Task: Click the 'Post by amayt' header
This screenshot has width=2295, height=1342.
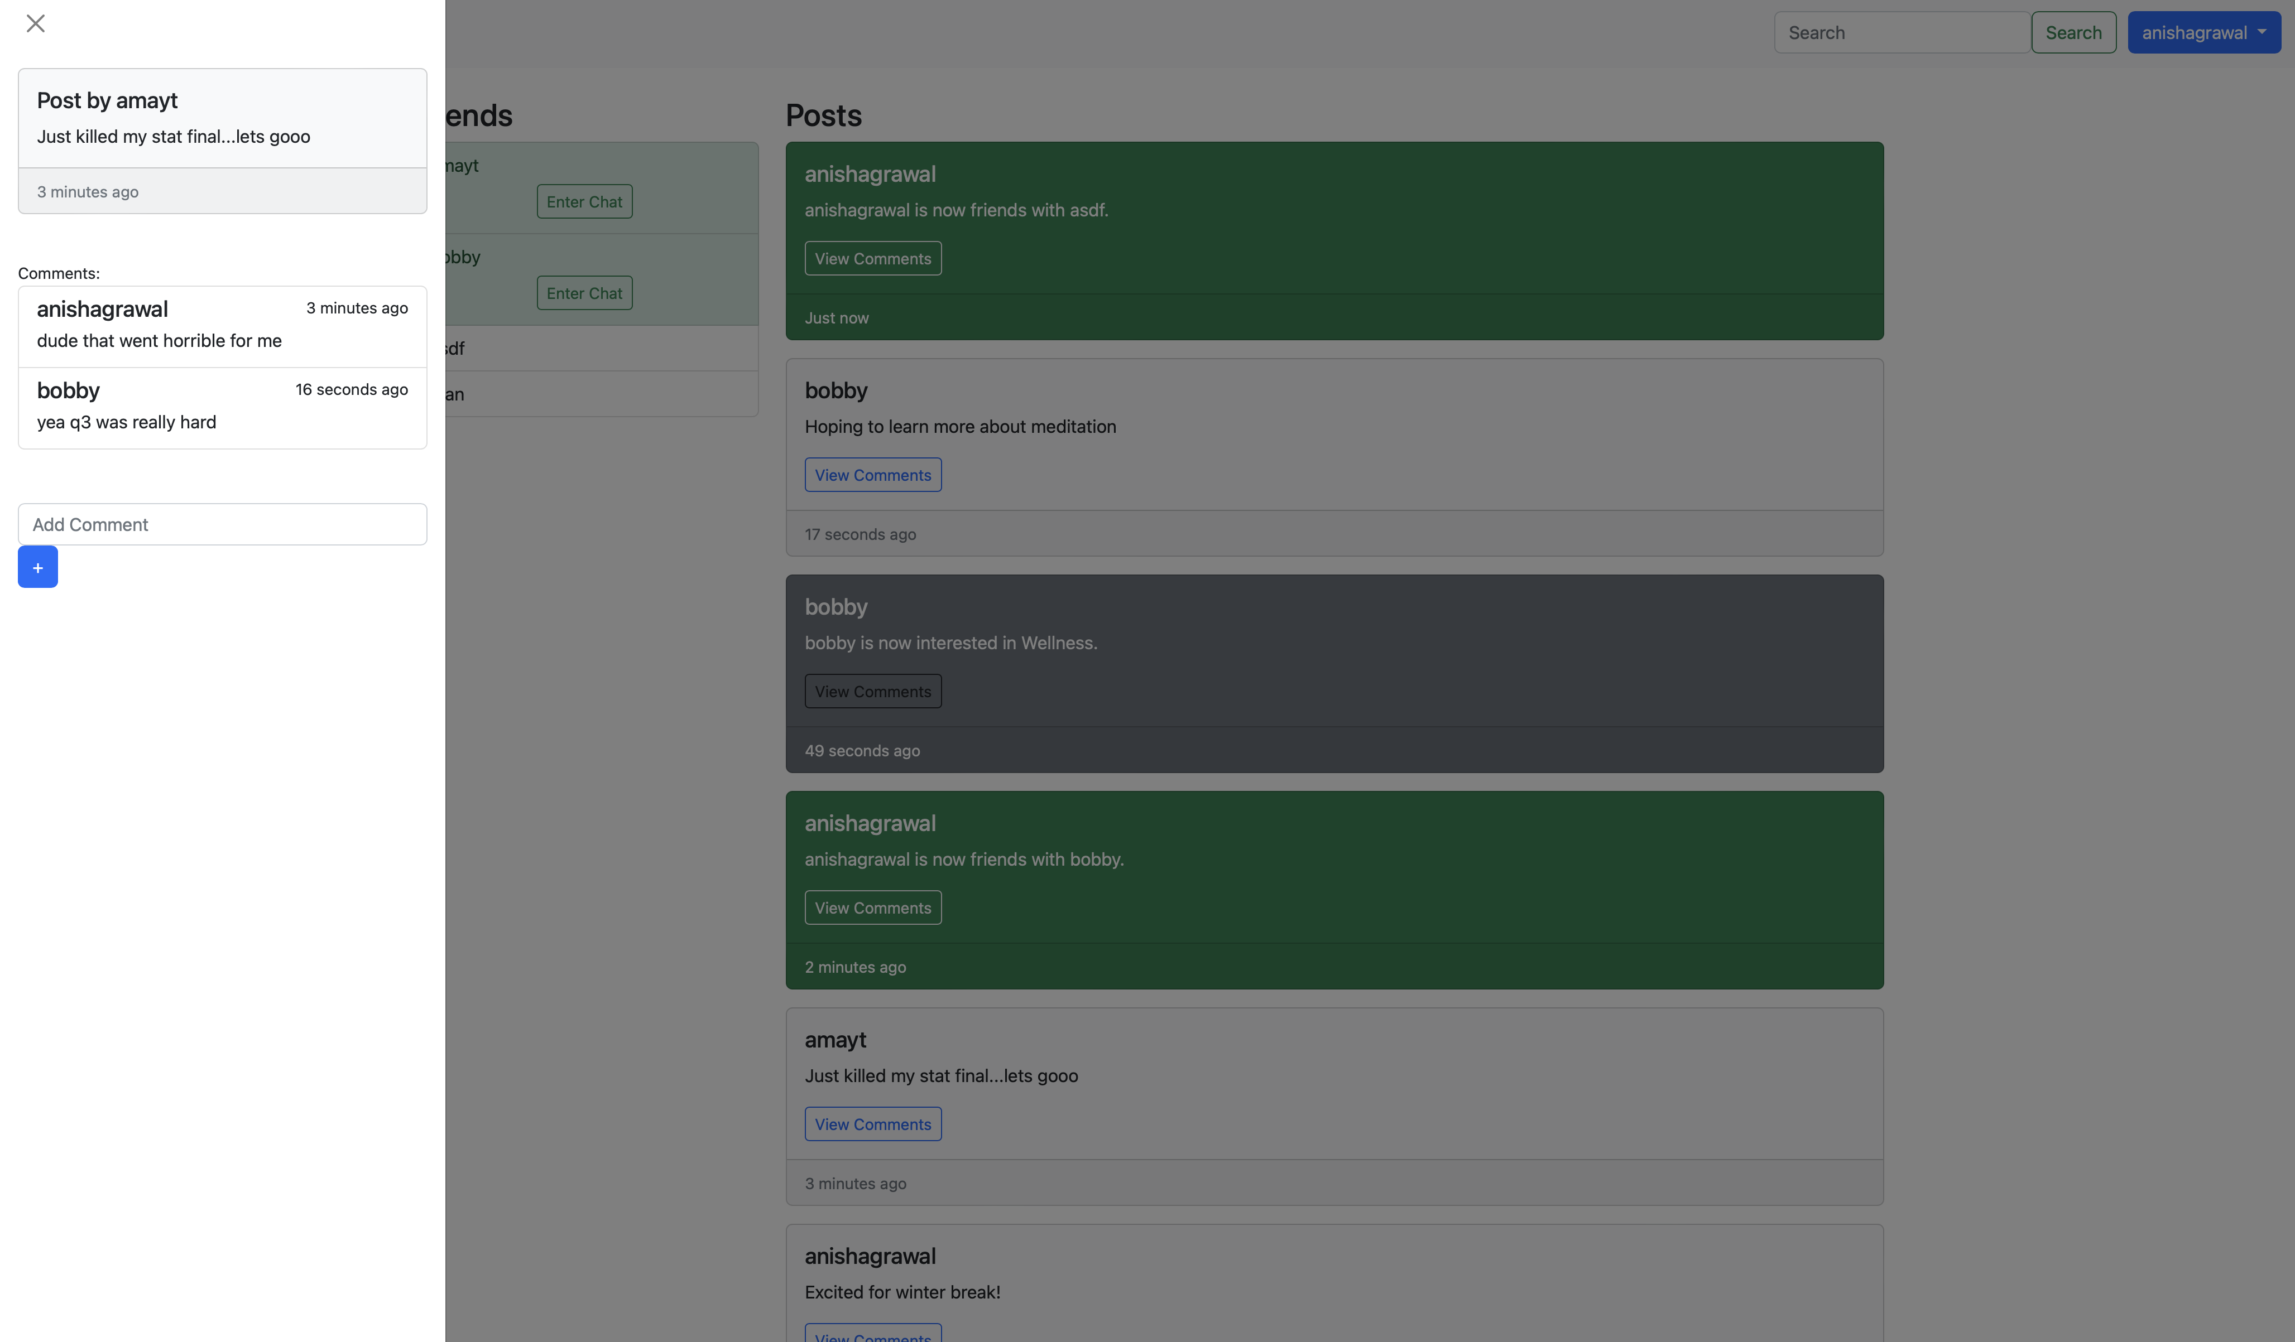Action: [x=107, y=100]
